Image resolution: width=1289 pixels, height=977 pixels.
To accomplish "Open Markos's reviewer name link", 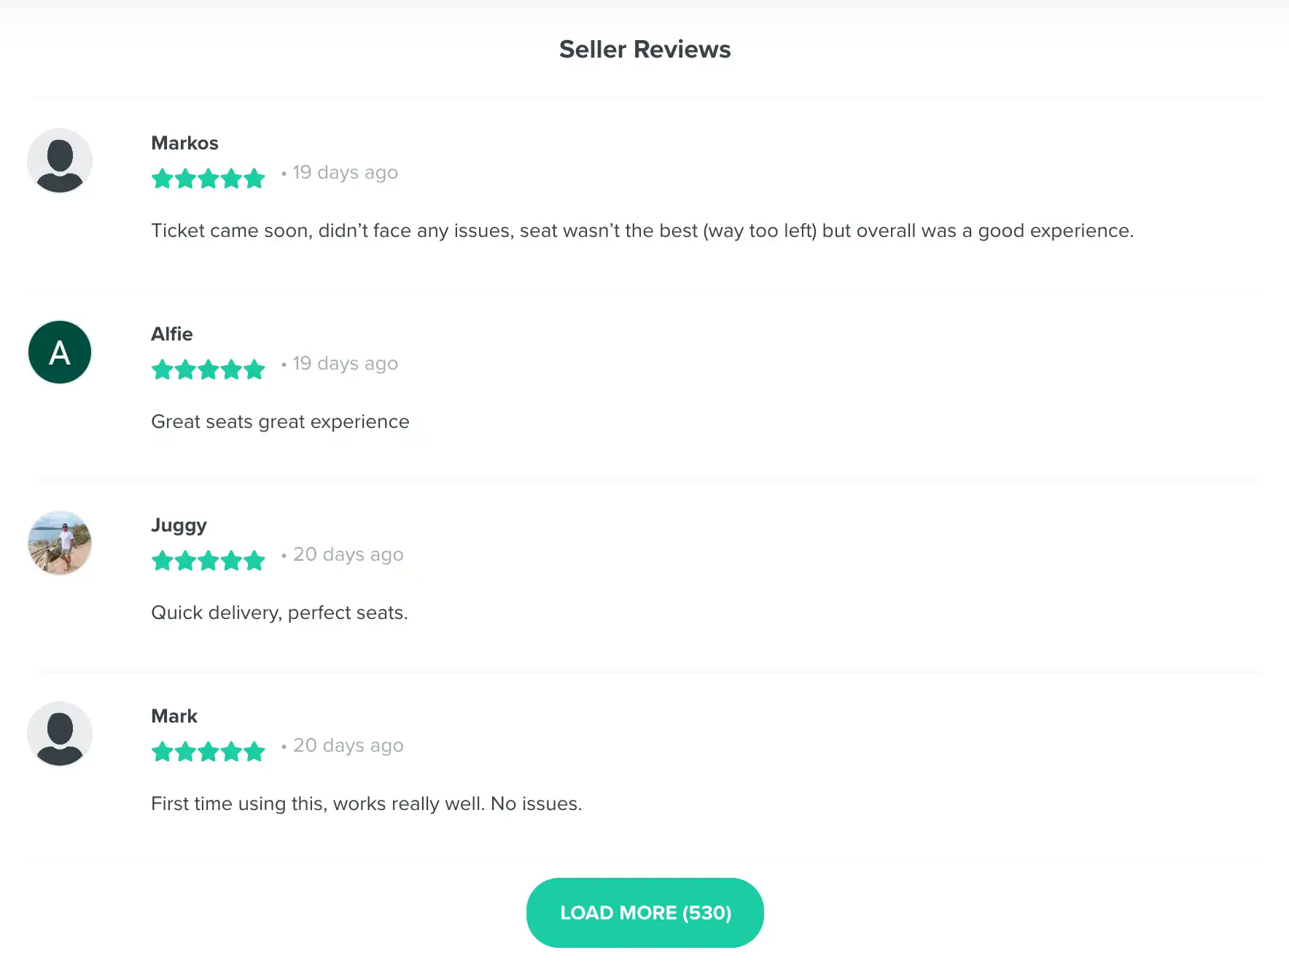I will 184,143.
